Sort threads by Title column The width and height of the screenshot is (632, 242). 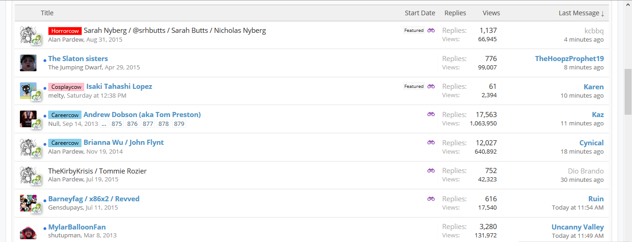(x=47, y=13)
